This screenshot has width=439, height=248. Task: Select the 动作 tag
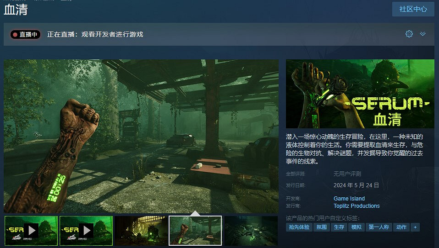click(x=401, y=227)
